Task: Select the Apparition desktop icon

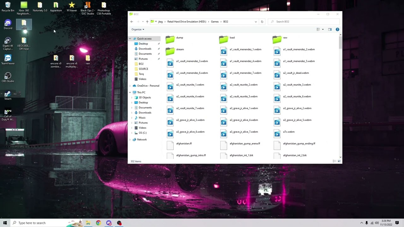Action: point(56,7)
